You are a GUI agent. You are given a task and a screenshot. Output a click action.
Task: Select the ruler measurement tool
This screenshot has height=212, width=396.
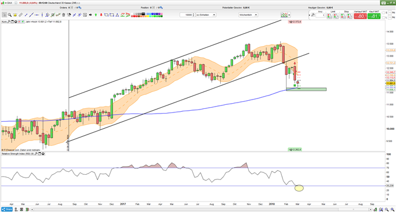coord(20,15)
